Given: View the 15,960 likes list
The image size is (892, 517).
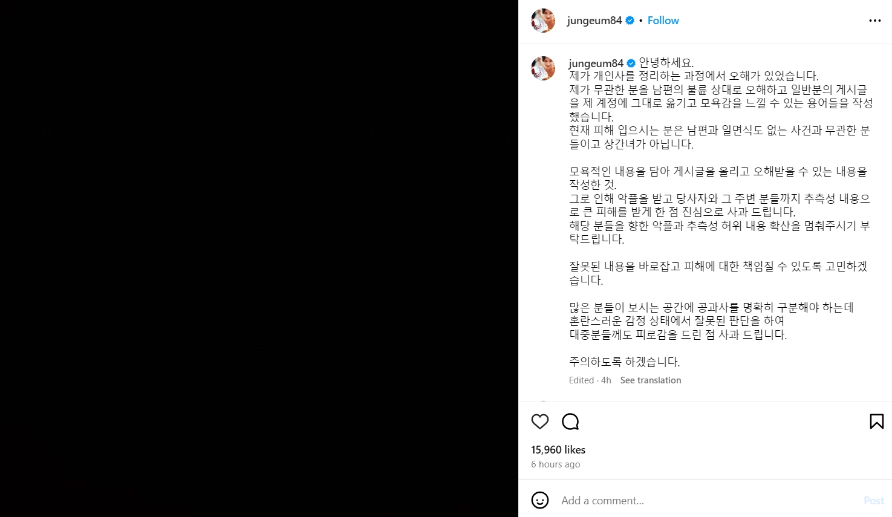Looking at the screenshot, I should coord(558,450).
